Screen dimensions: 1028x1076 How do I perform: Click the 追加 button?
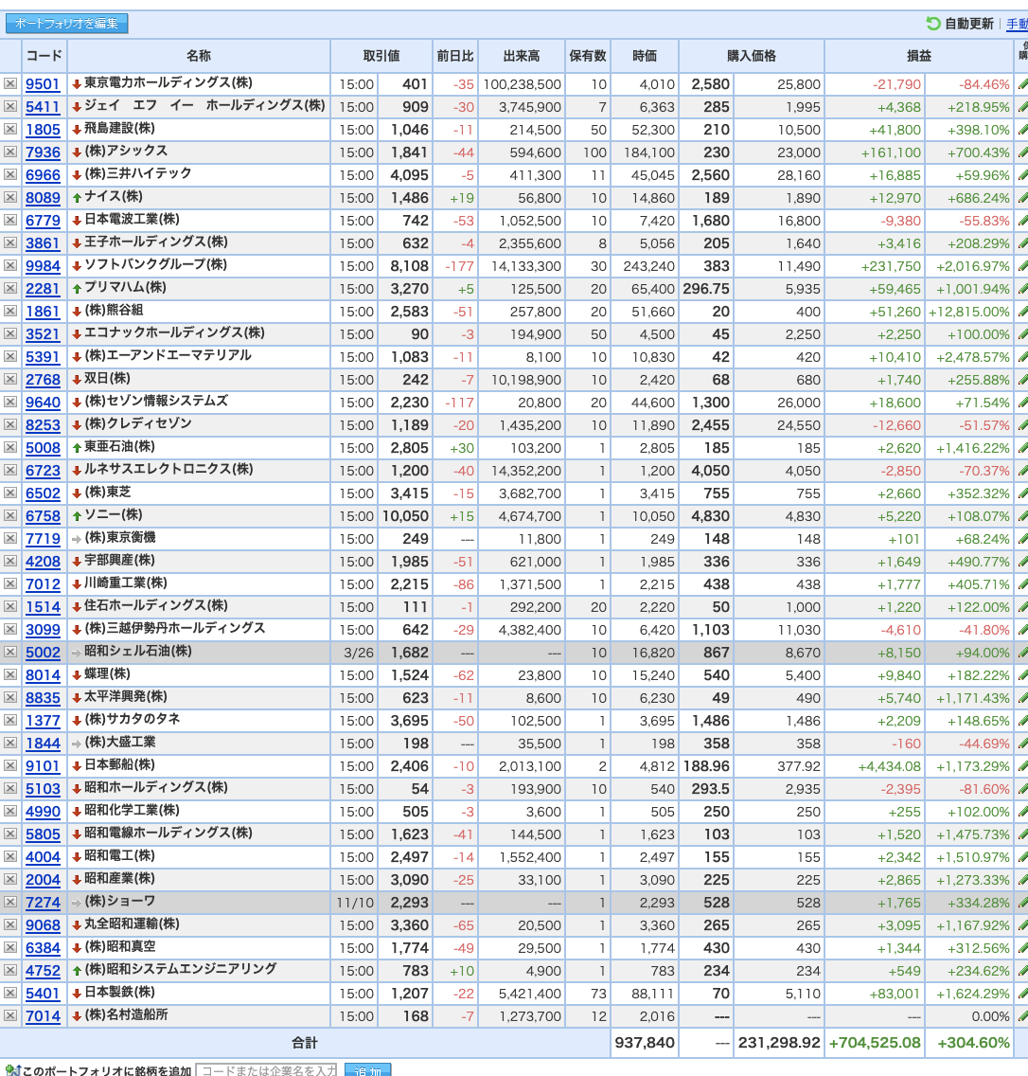click(x=367, y=1070)
